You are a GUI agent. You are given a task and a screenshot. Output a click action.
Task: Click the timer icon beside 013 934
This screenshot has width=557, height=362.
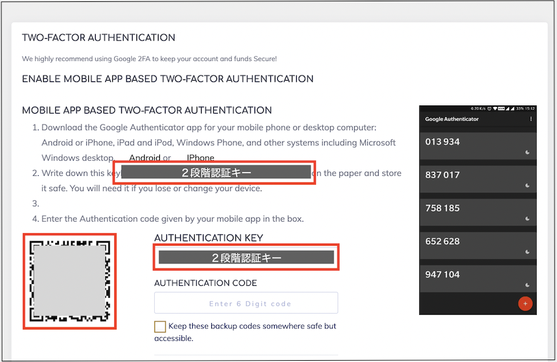pyautogui.click(x=528, y=152)
